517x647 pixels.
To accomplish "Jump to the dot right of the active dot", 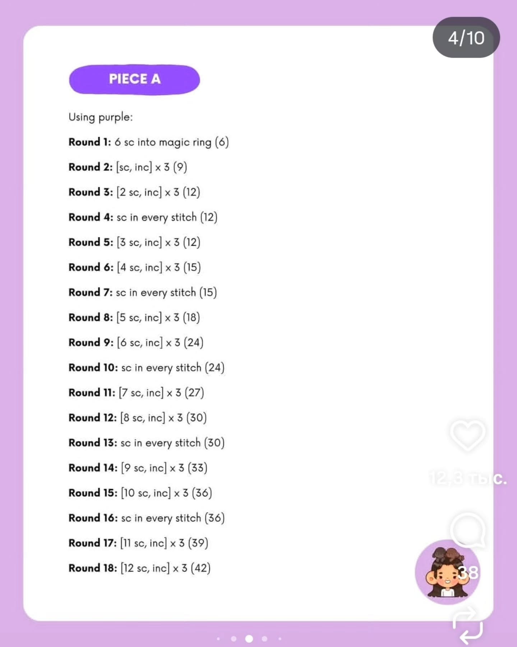I will point(264,639).
